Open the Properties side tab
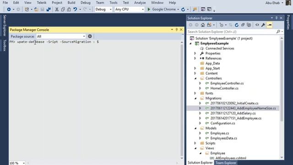This screenshot has height=165, width=293. coord(288,22)
